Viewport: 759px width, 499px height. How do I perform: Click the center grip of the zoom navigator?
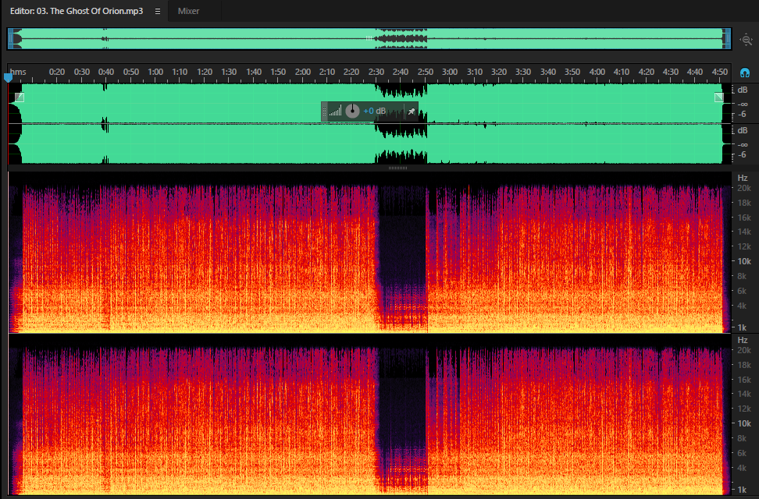(369, 38)
